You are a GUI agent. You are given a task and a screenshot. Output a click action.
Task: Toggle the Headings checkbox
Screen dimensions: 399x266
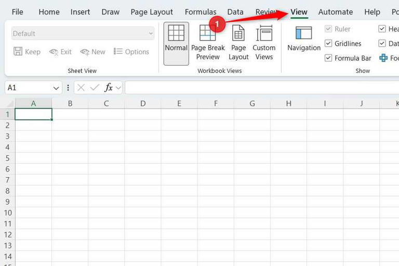tap(382, 29)
